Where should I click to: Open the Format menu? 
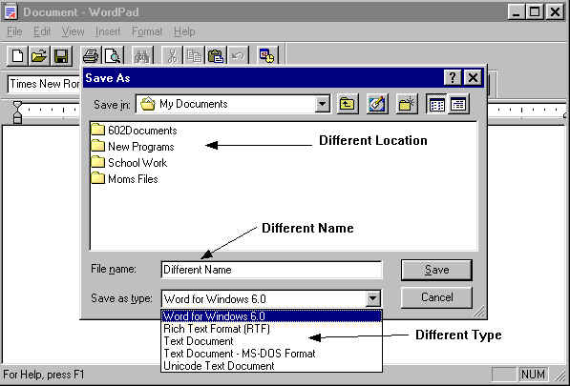pos(147,31)
